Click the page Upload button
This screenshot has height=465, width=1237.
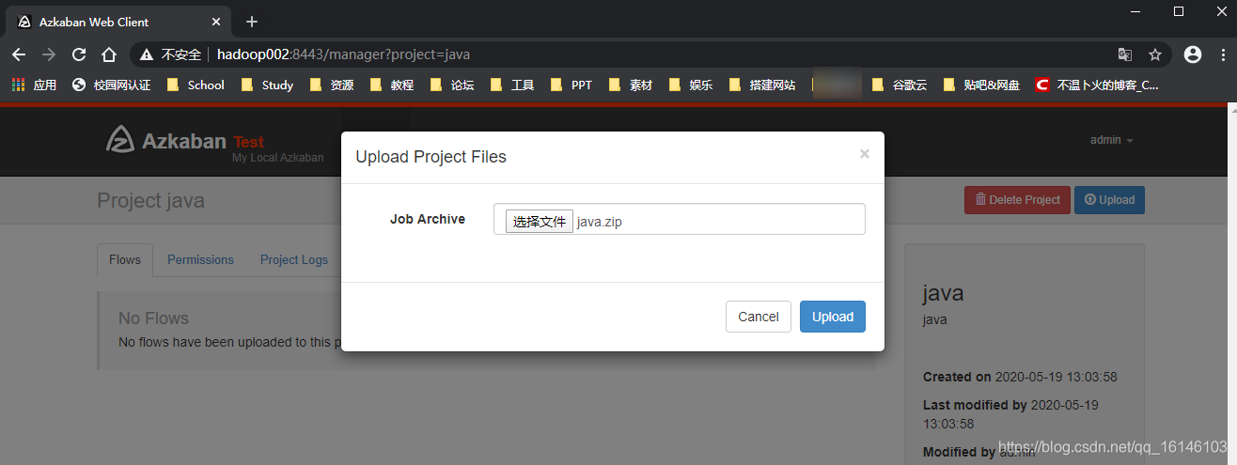click(x=1109, y=200)
